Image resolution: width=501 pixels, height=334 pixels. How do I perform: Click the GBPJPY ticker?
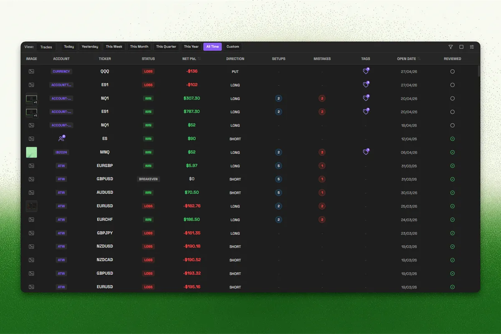105,233
